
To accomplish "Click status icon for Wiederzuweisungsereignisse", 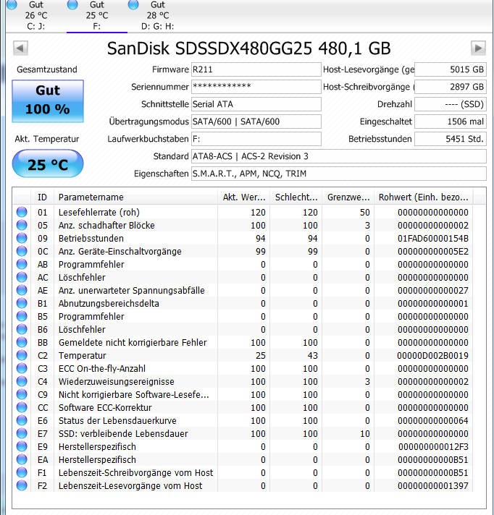I will [x=22, y=382].
